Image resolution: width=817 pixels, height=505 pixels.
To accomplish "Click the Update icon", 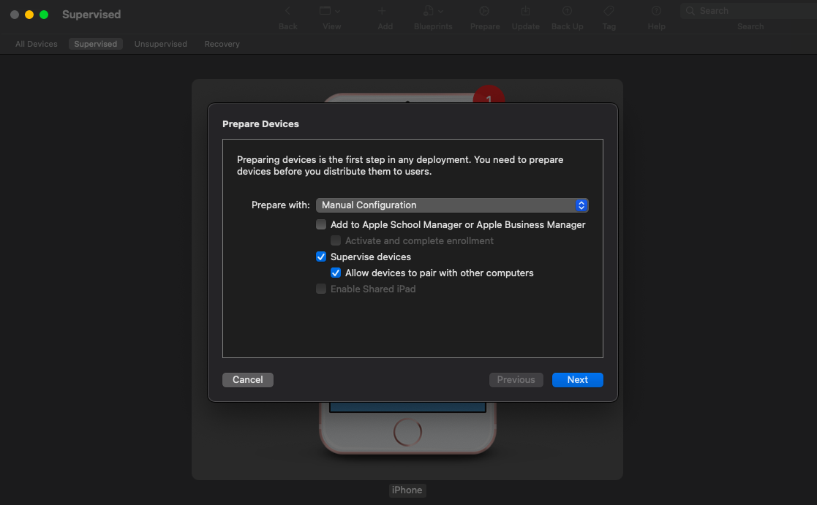I will (525, 10).
